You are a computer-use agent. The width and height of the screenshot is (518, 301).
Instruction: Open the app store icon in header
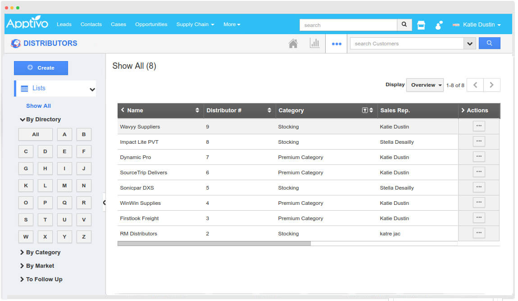421,25
